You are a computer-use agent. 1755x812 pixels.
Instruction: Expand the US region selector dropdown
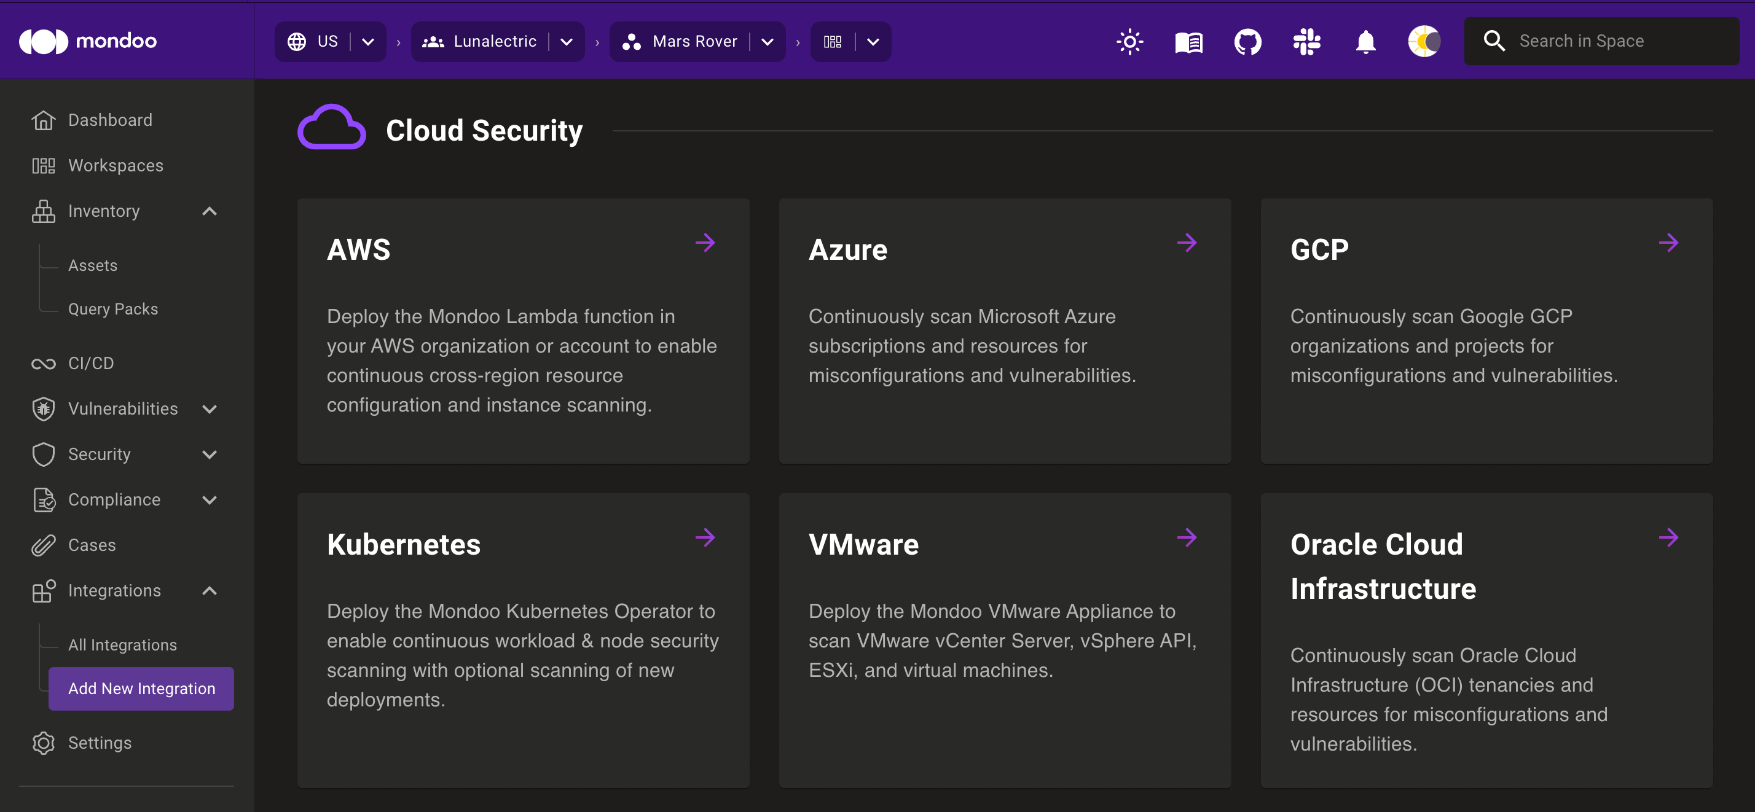point(367,41)
